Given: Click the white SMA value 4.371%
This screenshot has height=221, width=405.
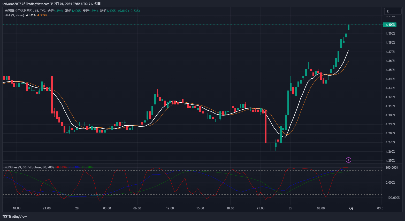Looking at the screenshot, I should click(31, 15).
